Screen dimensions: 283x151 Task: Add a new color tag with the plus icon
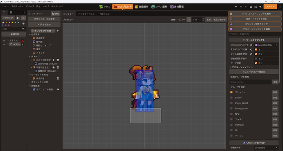click(x=23, y=24)
